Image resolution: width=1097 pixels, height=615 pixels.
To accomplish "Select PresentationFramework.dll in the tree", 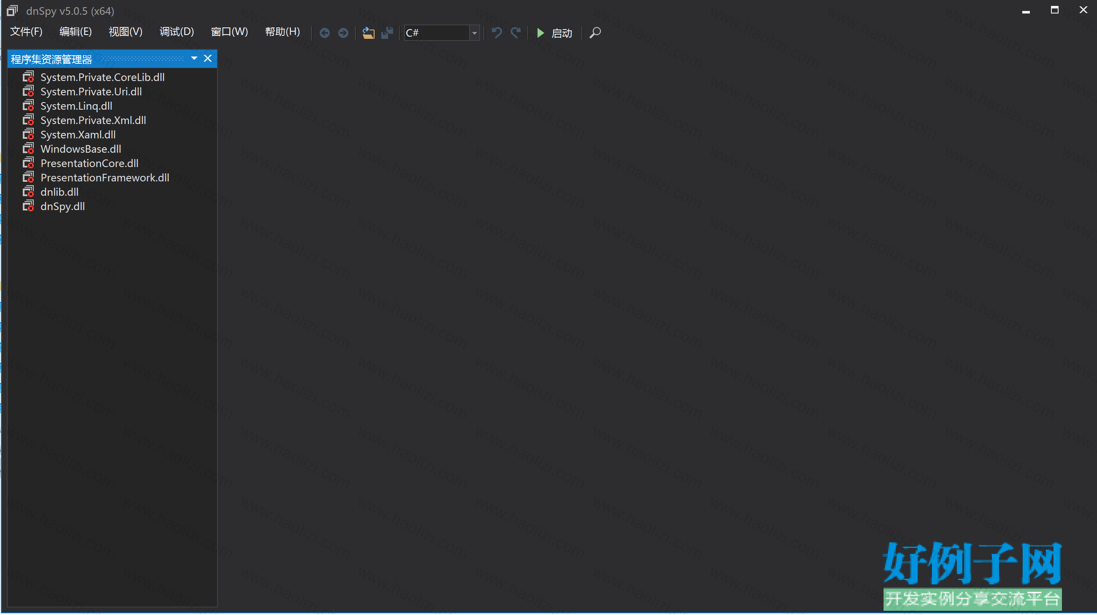I will (105, 178).
